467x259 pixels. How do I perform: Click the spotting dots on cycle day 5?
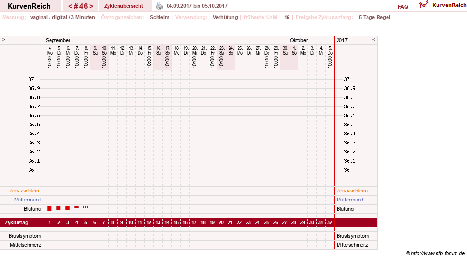(86, 207)
